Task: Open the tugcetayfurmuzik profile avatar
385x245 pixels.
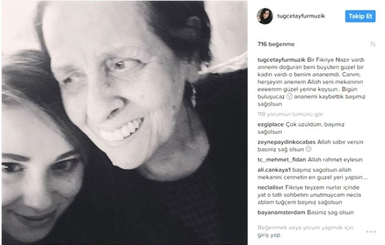Action: pyautogui.click(x=265, y=16)
